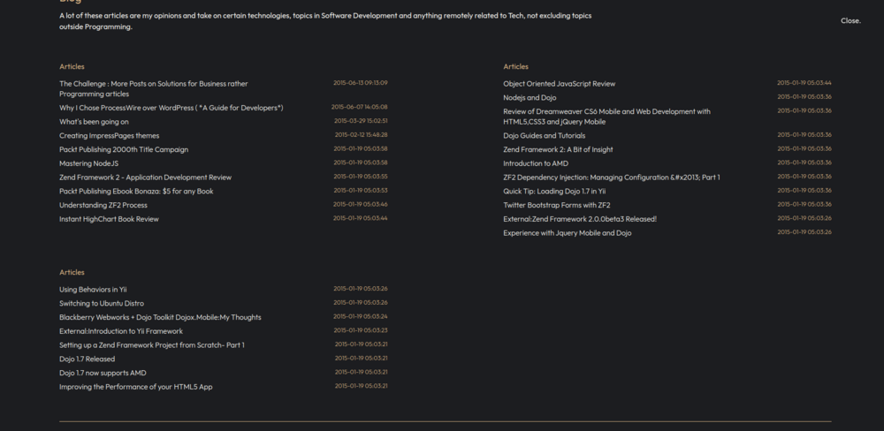Read 'Introduction to AMD' article

tap(536, 163)
